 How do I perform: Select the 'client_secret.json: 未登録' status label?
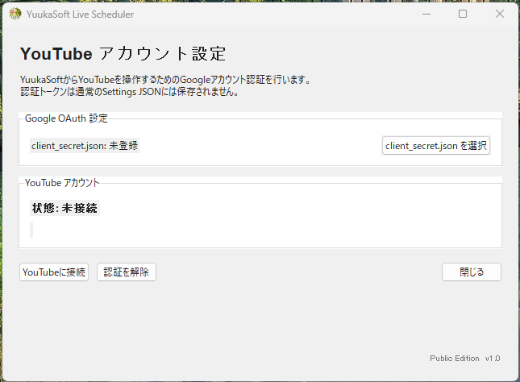(85, 146)
